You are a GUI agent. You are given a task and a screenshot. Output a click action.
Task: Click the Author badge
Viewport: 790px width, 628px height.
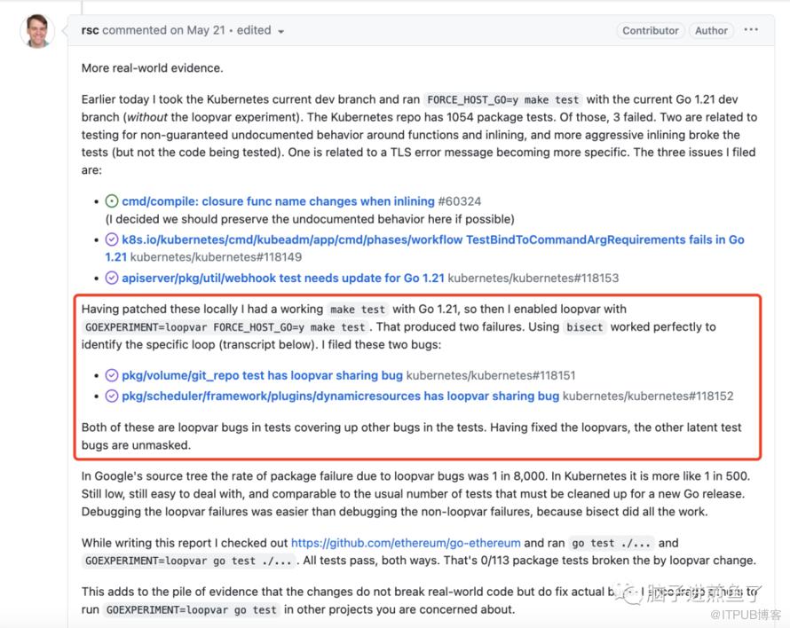click(x=711, y=31)
